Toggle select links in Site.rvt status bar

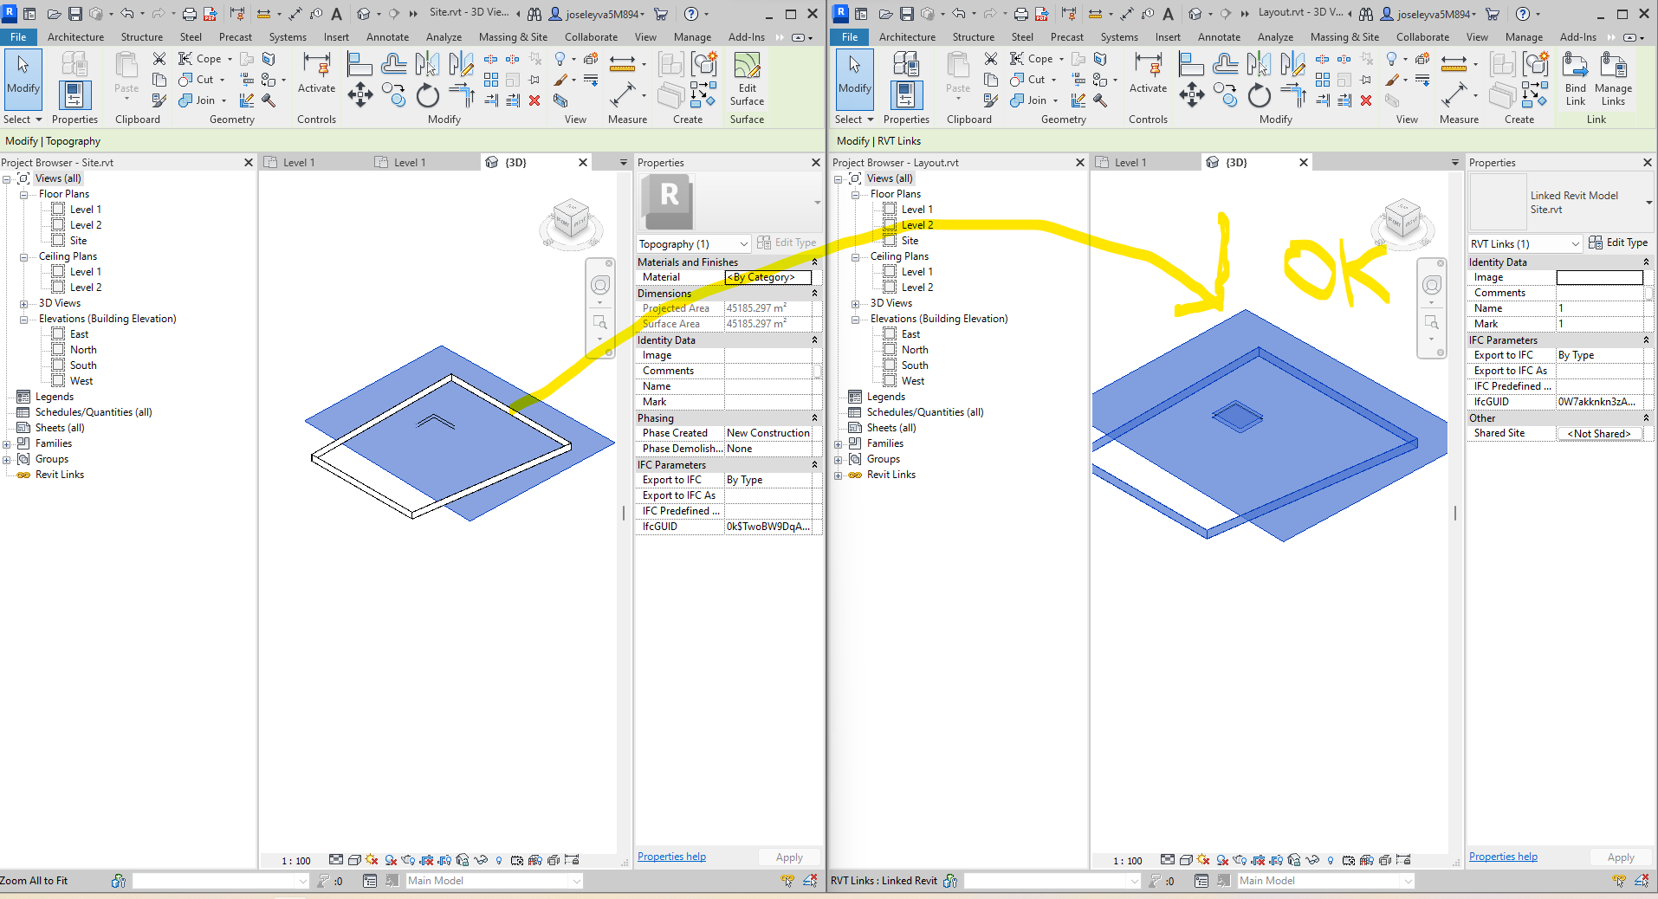click(787, 881)
